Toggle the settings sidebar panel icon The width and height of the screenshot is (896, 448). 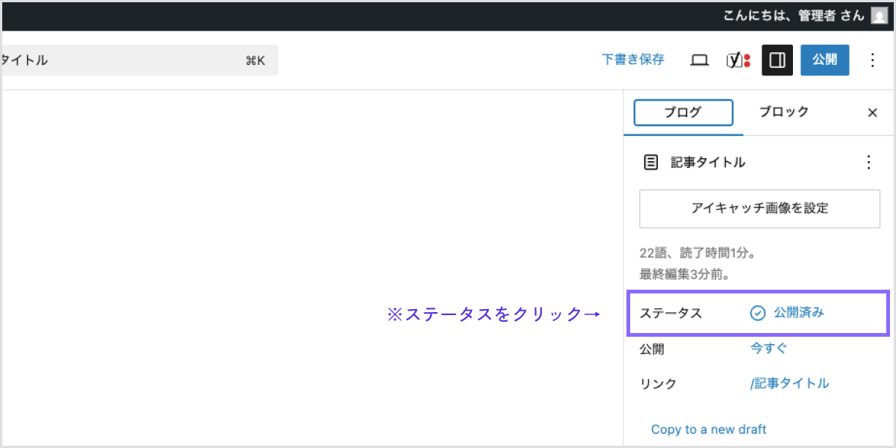click(x=777, y=60)
